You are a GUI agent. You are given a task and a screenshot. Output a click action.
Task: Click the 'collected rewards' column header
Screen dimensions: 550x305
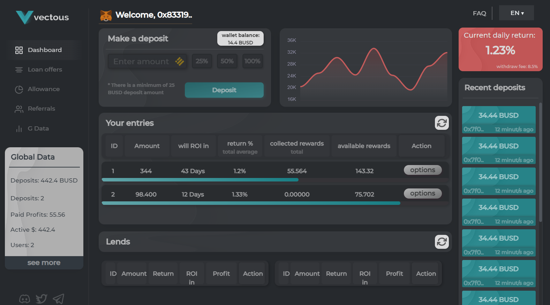[297, 146]
